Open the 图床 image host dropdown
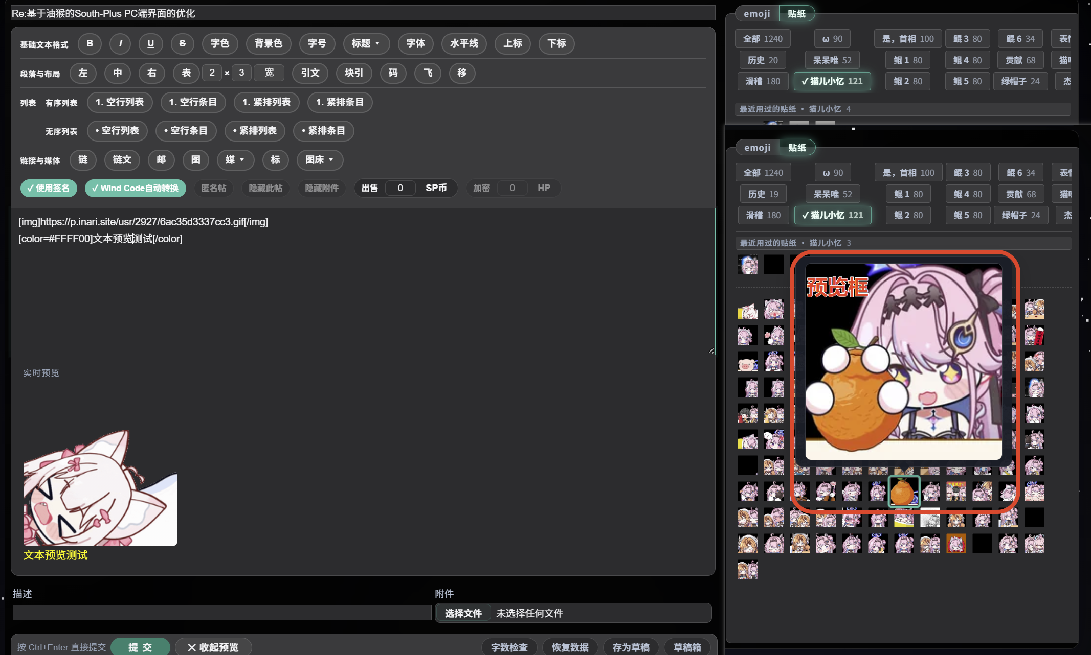The image size is (1091, 655). pos(320,160)
